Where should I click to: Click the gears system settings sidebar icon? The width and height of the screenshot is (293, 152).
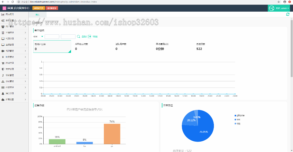coord(3,20)
